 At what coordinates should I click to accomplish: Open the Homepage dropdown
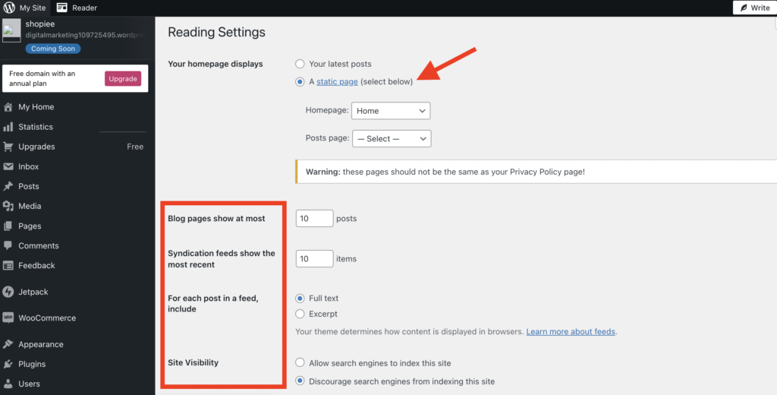click(391, 111)
